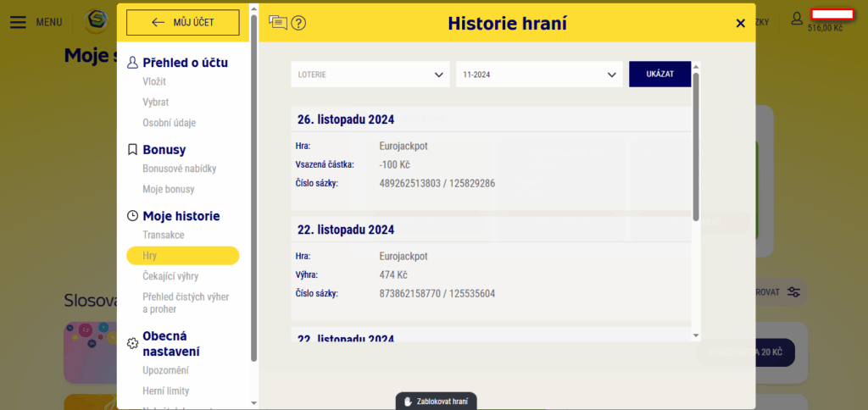Screen dimensions: 868x410
Task: Open Vložit in account menu
Action: (x=154, y=82)
